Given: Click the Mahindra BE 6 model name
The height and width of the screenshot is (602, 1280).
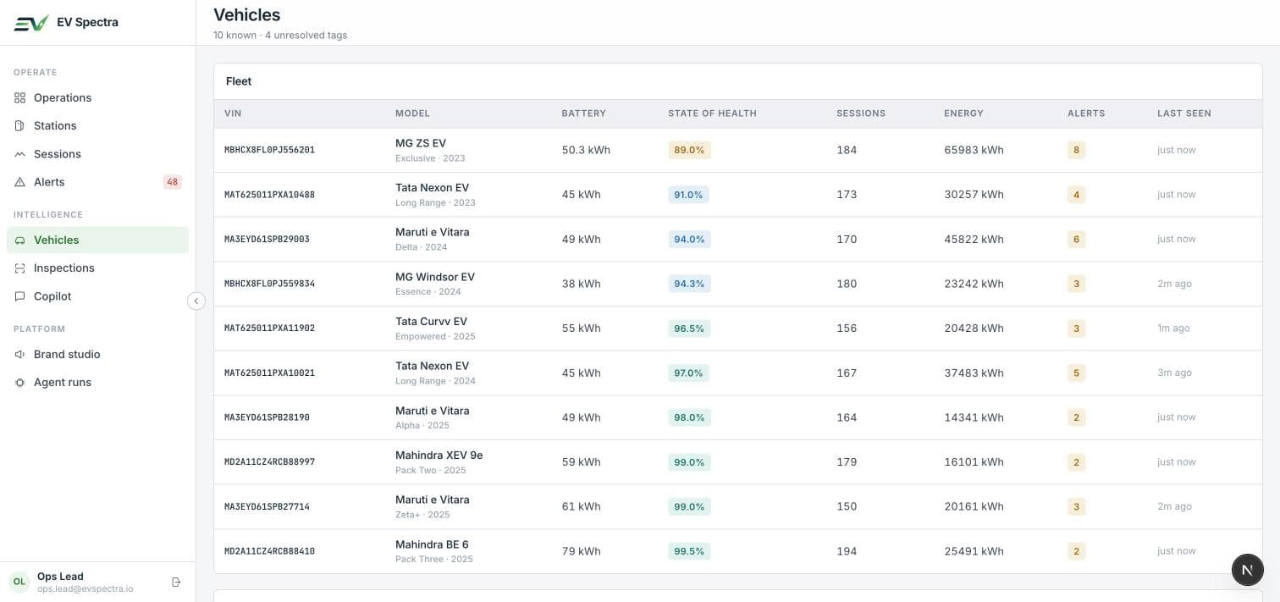Looking at the screenshot, I should [432, 544].
